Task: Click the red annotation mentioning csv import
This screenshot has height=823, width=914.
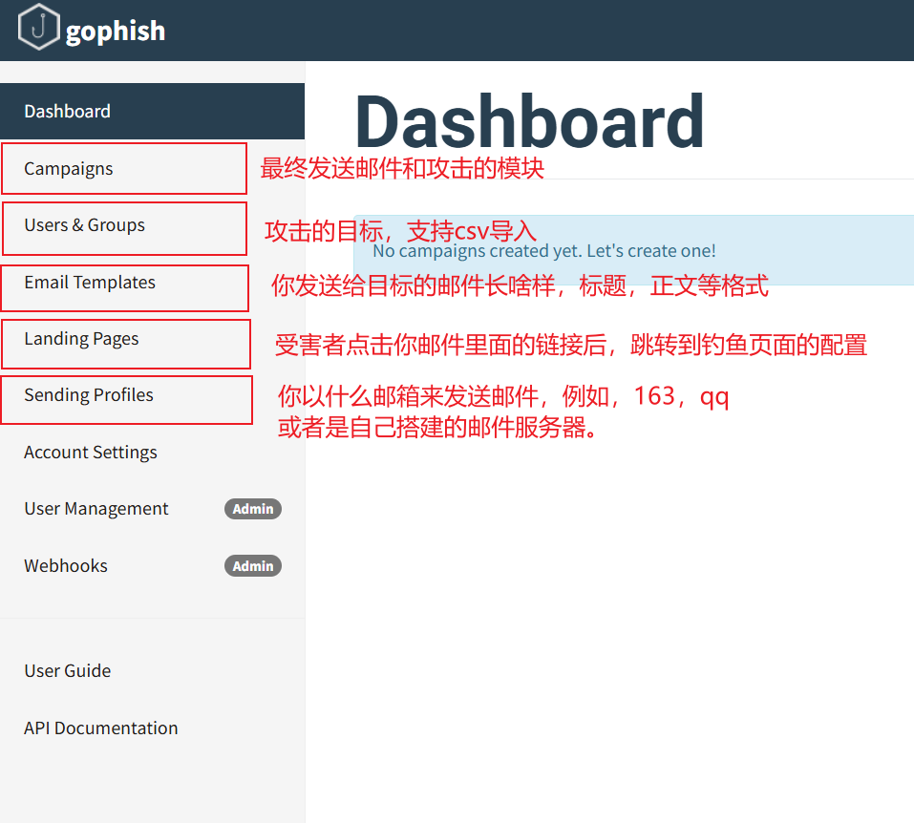Action: pos(400,231)
